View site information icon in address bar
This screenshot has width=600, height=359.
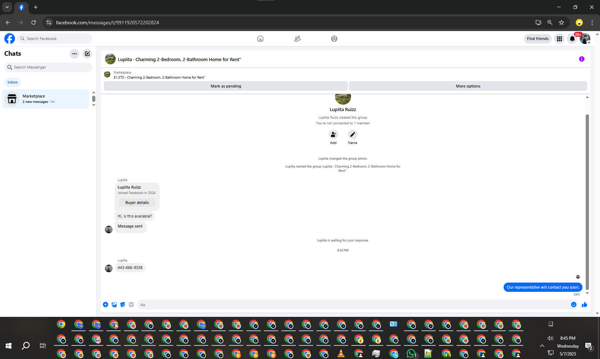pos(49,23)
